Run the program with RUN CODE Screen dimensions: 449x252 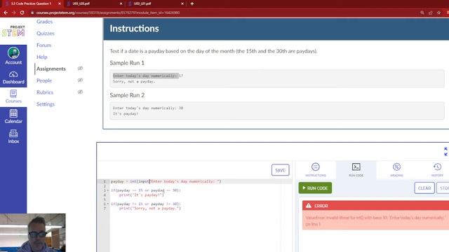point(315,188)
